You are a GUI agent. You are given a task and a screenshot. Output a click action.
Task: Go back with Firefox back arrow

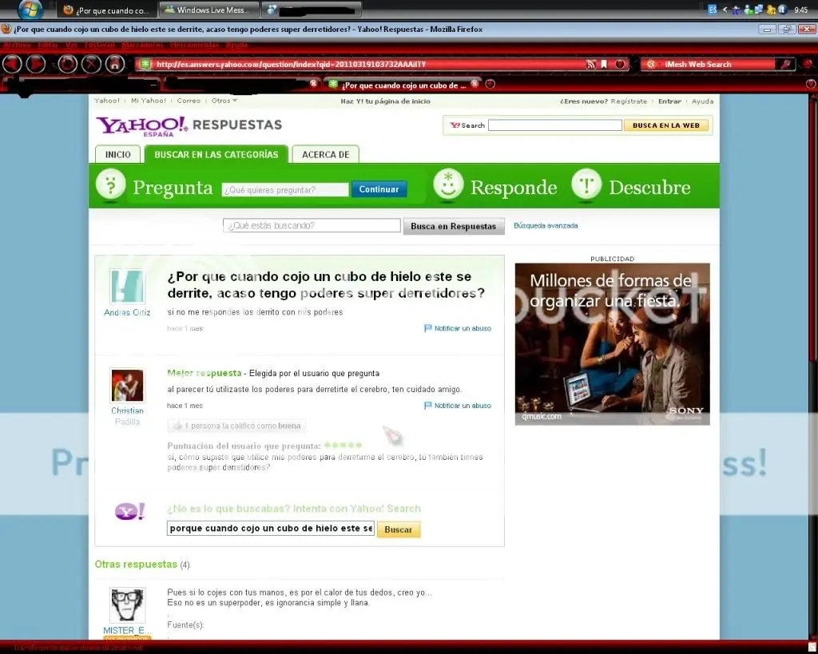(12, 64)
